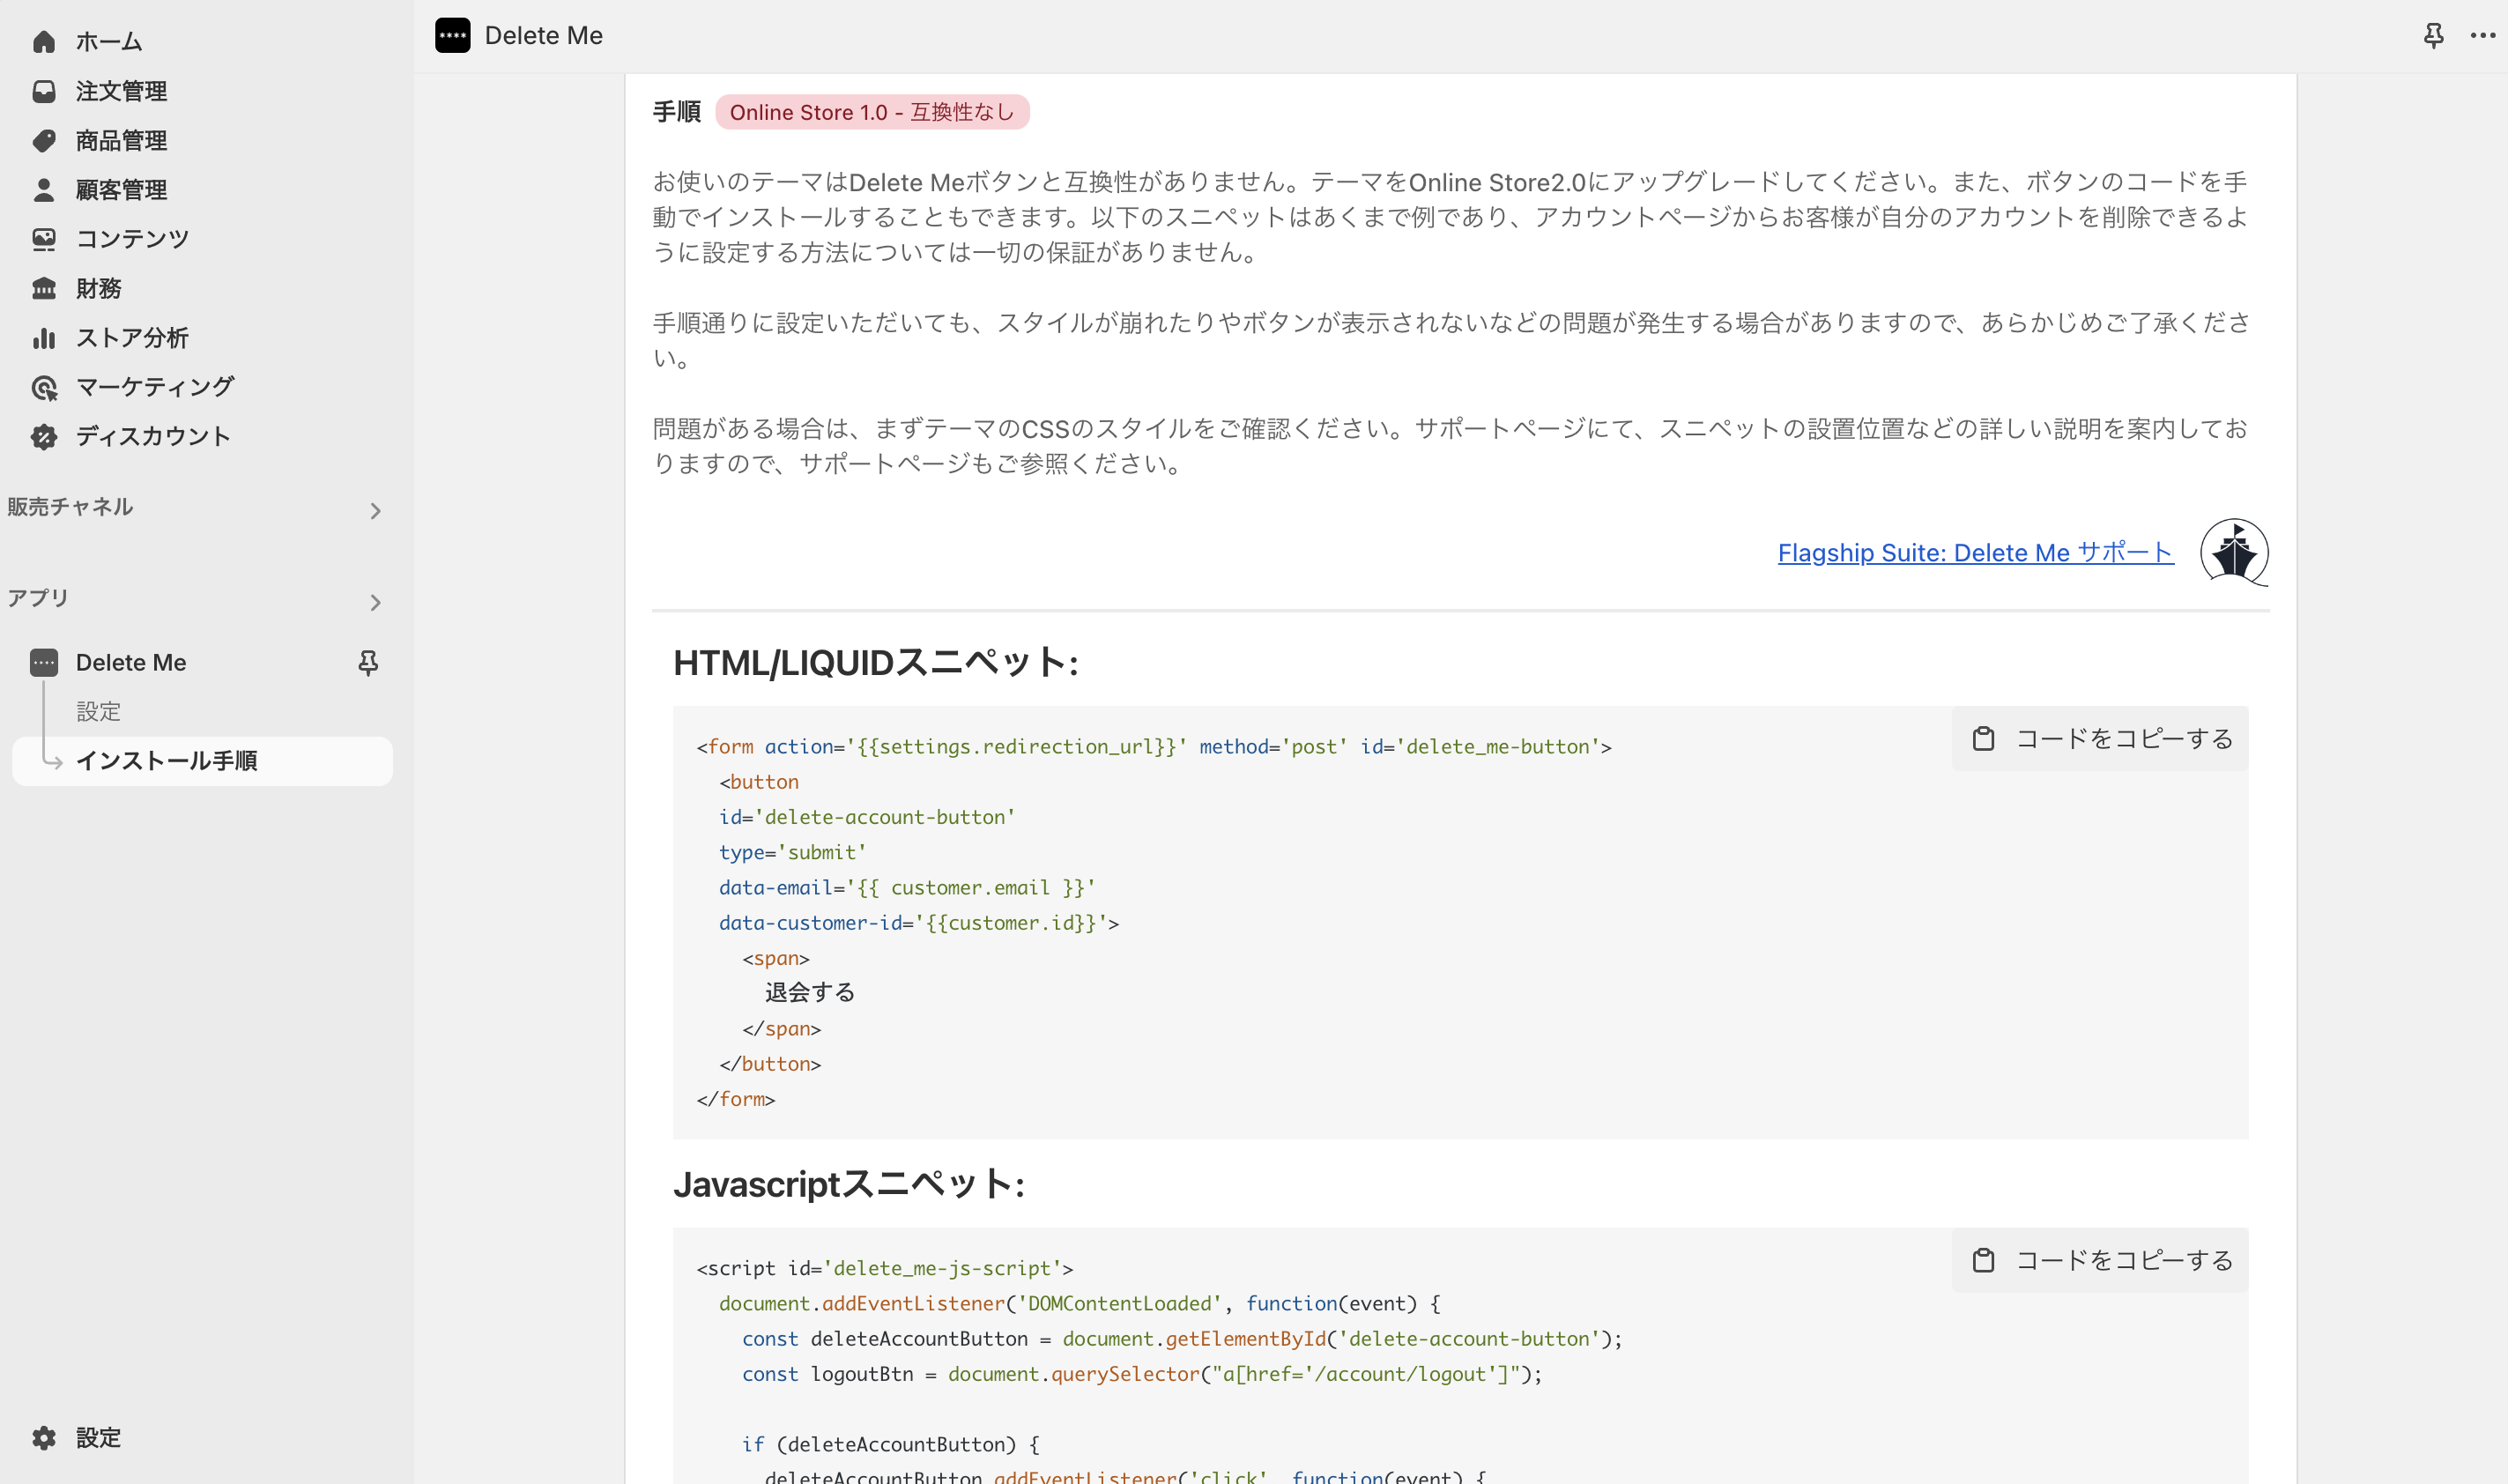
Task: Click clipboard icon of HTML/LIQUID copy button
Action: point(1983,738)
